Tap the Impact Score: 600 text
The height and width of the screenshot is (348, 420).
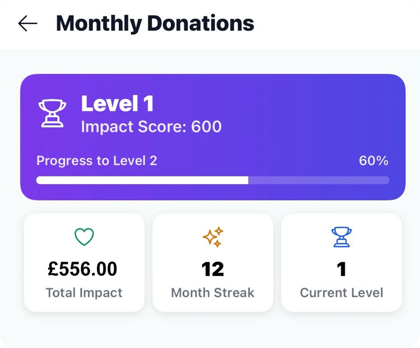(151, 126)
